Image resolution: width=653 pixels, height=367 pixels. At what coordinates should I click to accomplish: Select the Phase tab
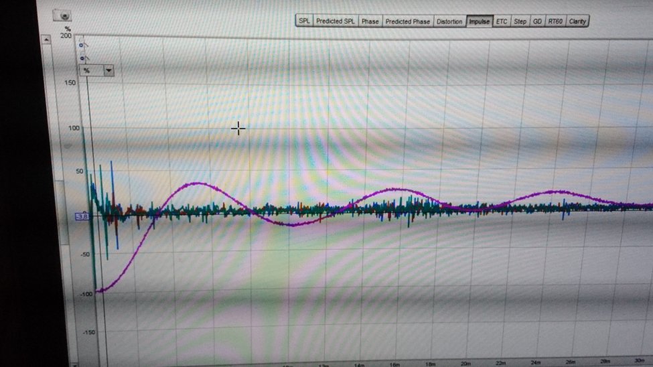point(370,21)
